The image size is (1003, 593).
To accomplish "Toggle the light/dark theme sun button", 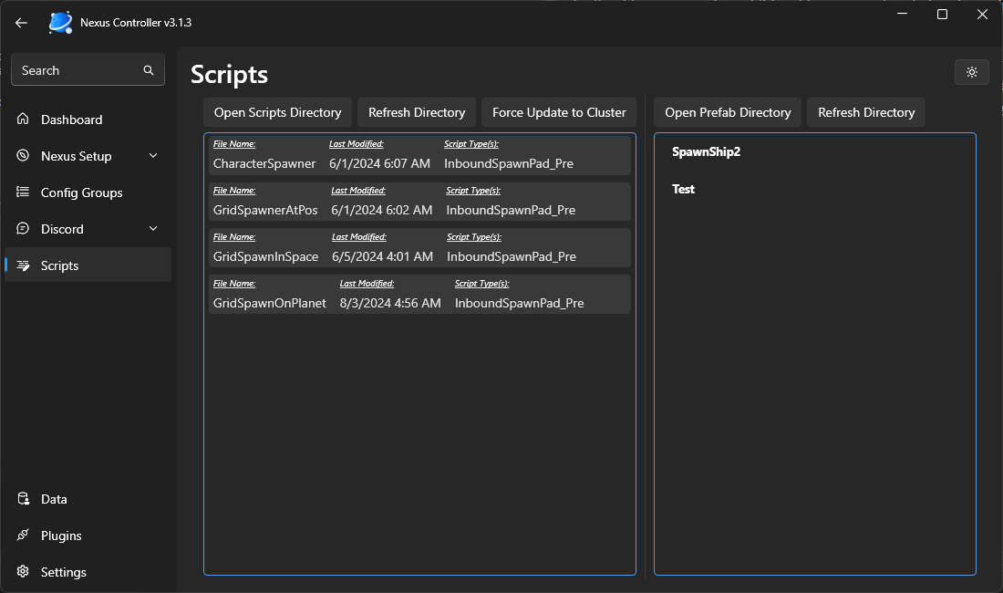I will [x=971, y=72].
